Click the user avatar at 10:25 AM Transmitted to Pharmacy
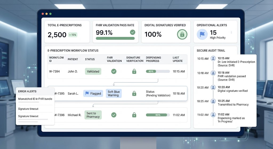 pyautogui.click(x=213, y=101)
